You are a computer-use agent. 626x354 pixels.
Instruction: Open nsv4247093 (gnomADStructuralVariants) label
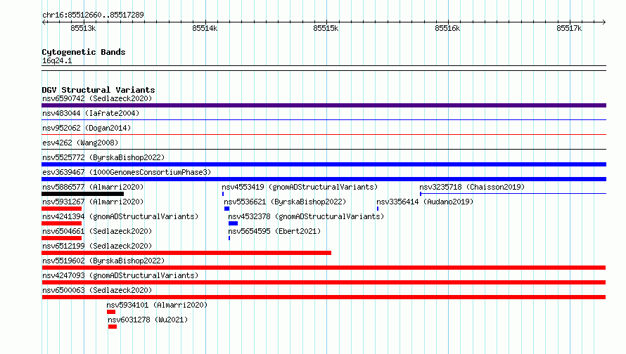coord(120,275)
